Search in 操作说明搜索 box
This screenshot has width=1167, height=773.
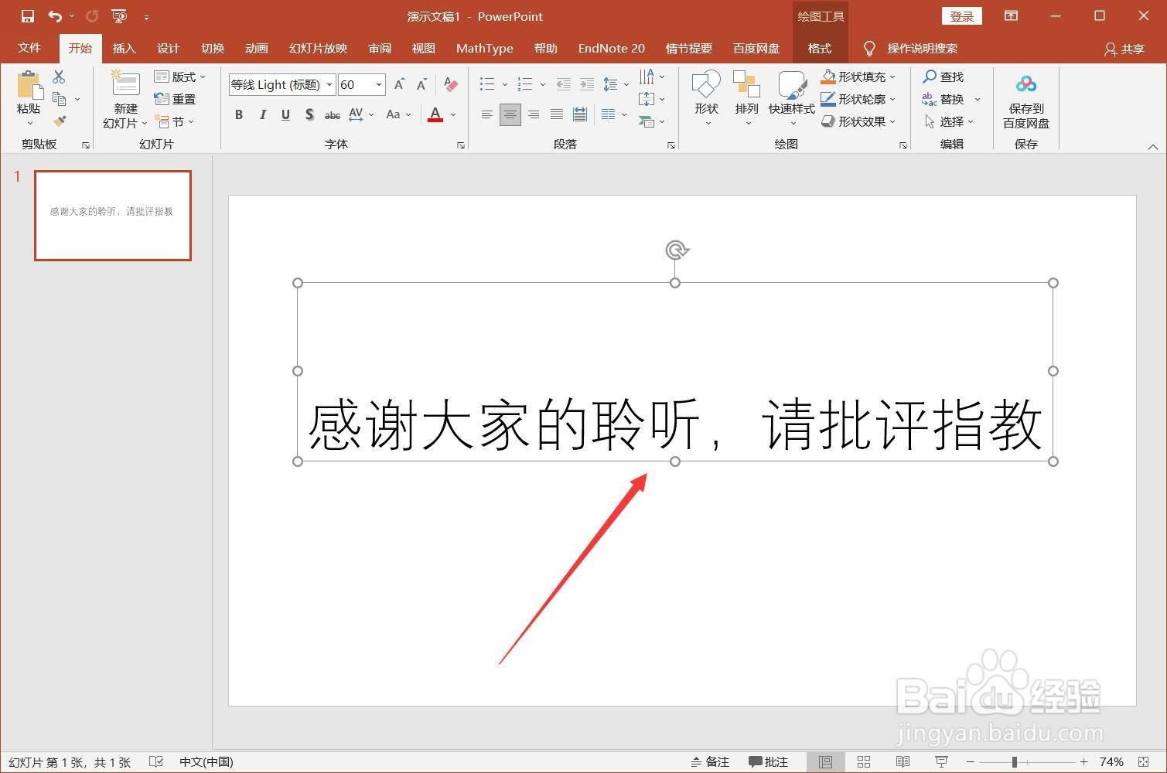[x=922, y=48]
